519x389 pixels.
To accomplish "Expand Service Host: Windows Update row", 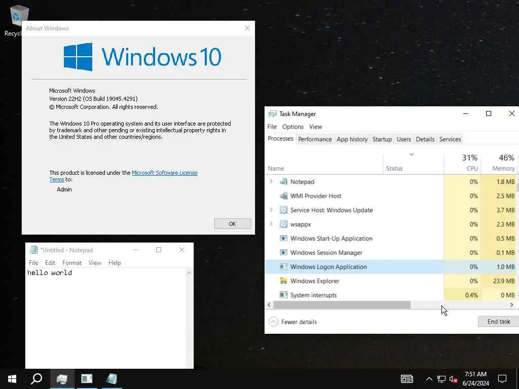I will (271, 210).
